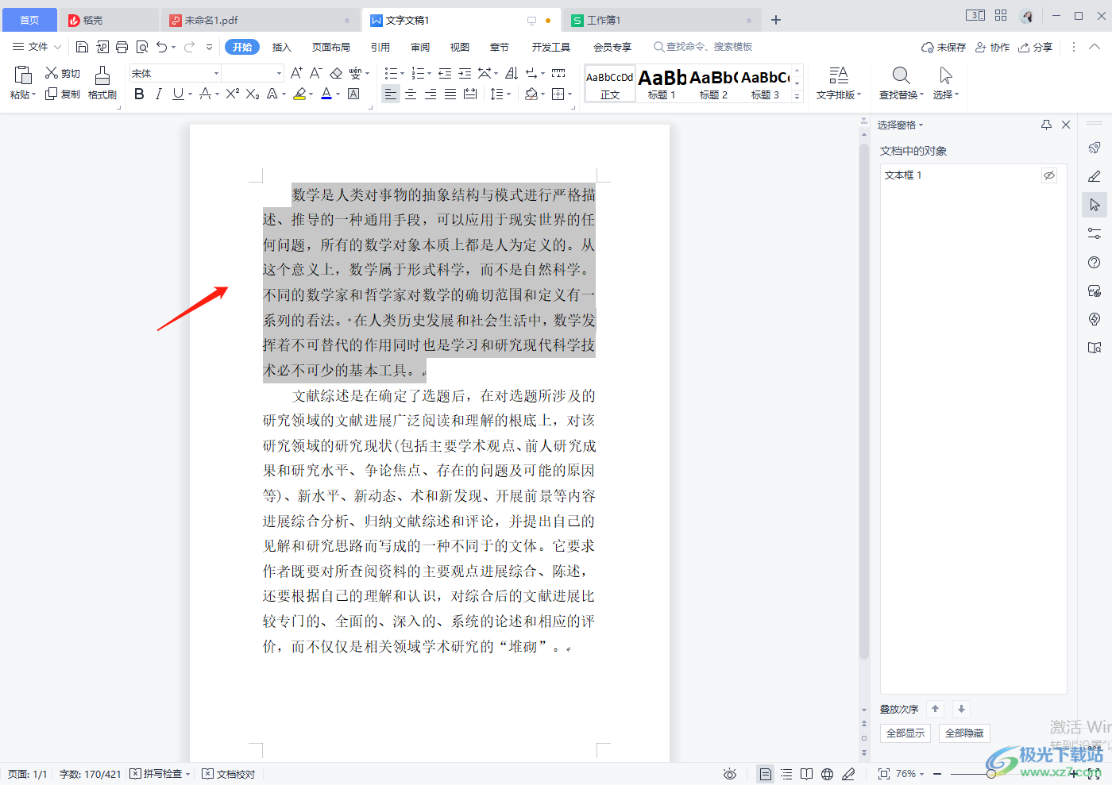Image resolution: width=1112 pixels, height=785 pixels.
Task: Open Print Preview from quick toolbar
Action: [142, 47]
